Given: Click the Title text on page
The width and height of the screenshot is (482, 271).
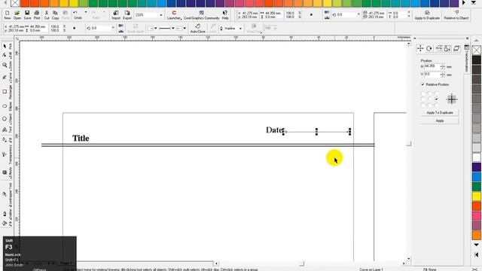Looking at the screenshot, I should pyautogui.click(x=81, y=139).
